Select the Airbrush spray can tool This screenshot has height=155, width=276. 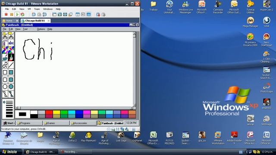pos(5,43)
